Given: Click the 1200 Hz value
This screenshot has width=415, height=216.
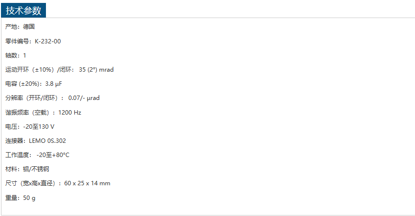Looking at the screenshot, I should (69, 113).
